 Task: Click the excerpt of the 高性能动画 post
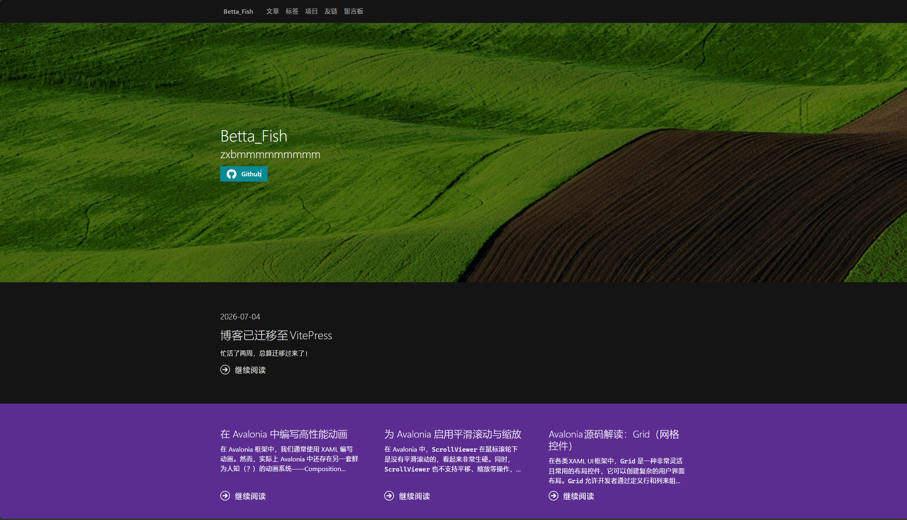[x=289, y=459]
